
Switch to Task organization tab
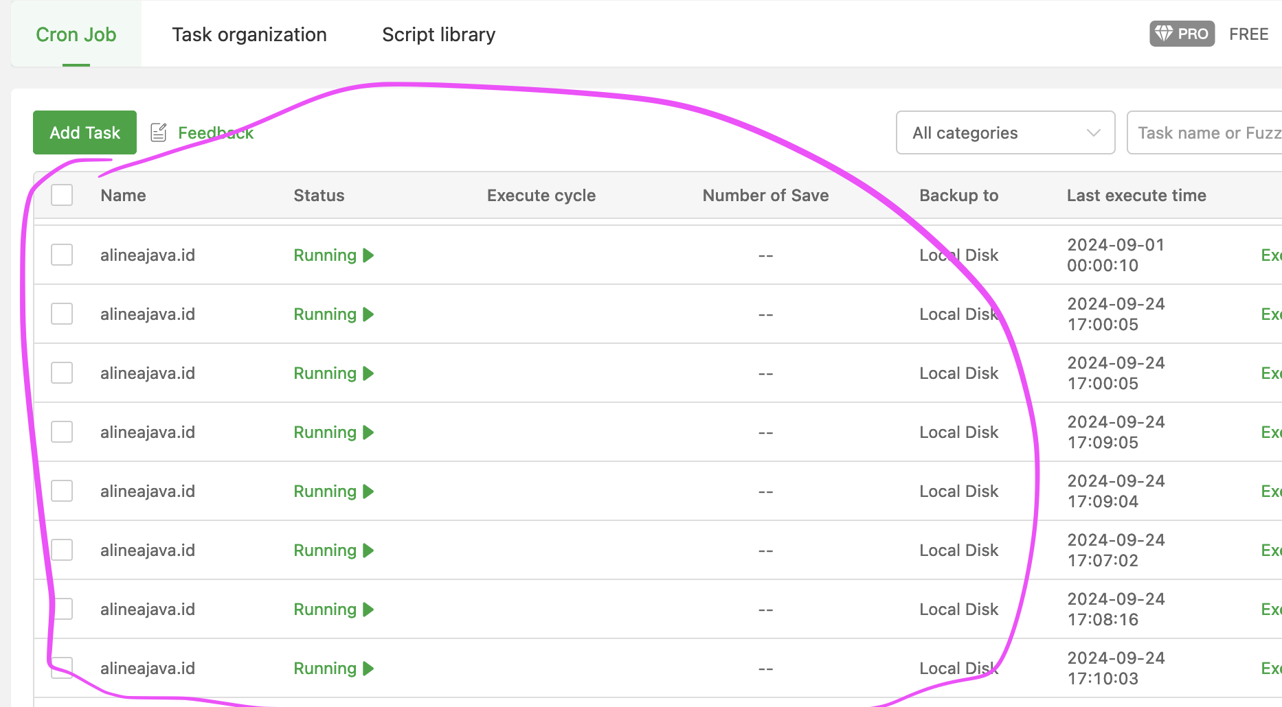249,34
